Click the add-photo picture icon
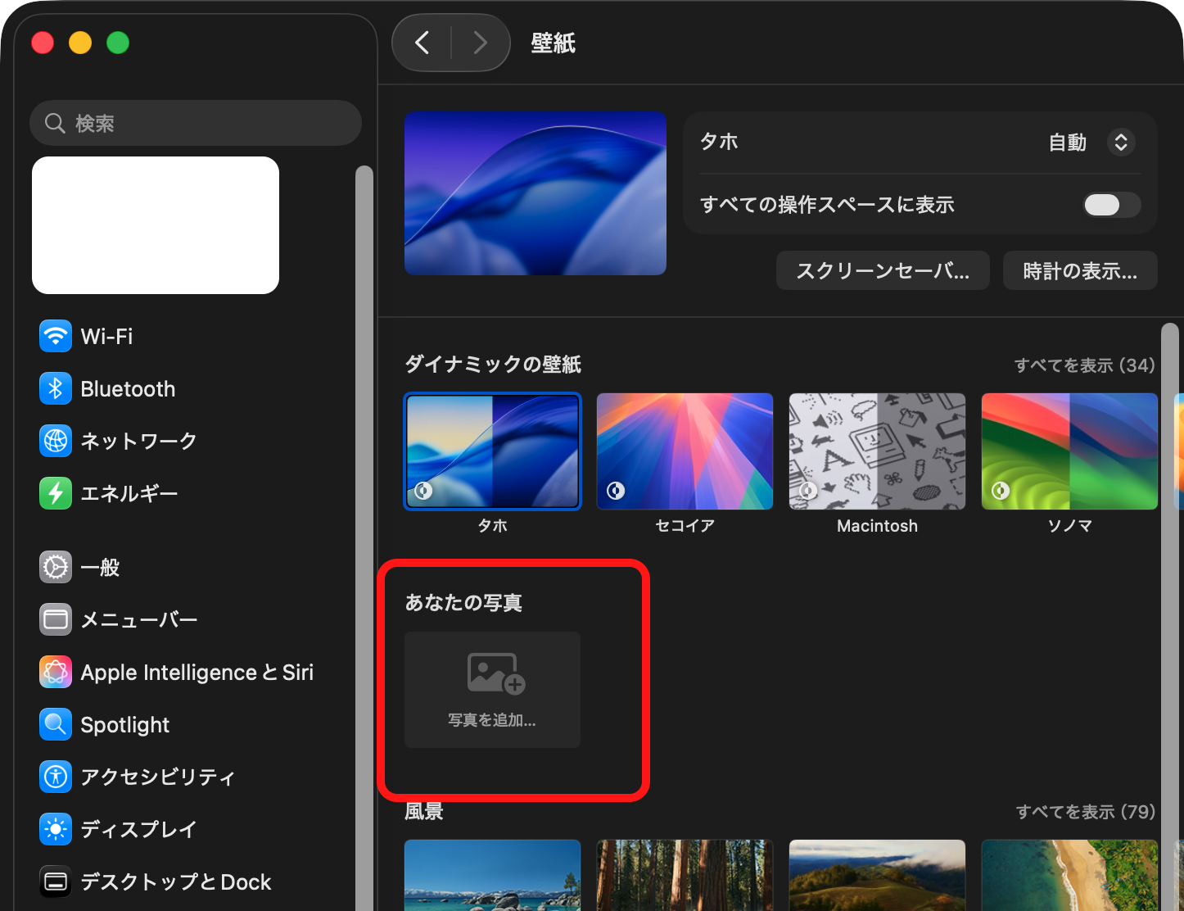 point(495,673)
